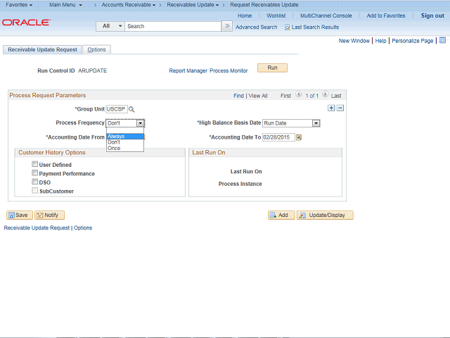Select Always in the frequency list

coord(125,136)
